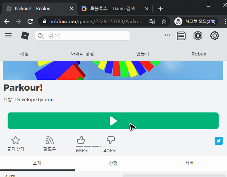Open the 시크릿 모드 incognito indicator
This screenshot has height=177, width=227.
point(196,21)
